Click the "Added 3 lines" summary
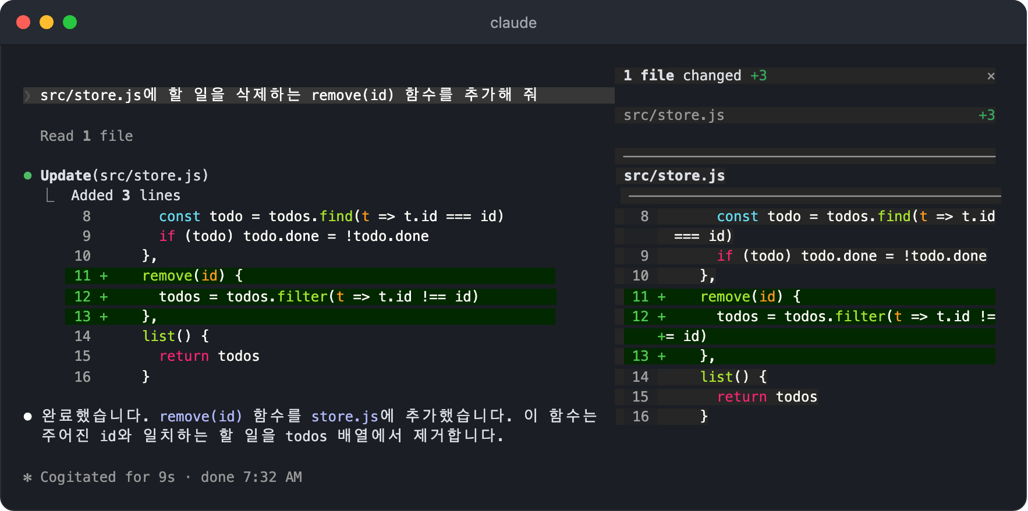1028x511 pixels. (126, 196)
